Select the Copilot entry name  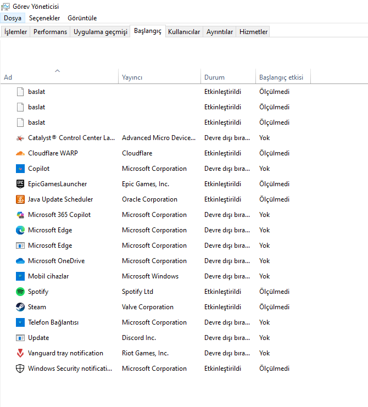pyautogui.click(x=38, y=169)
